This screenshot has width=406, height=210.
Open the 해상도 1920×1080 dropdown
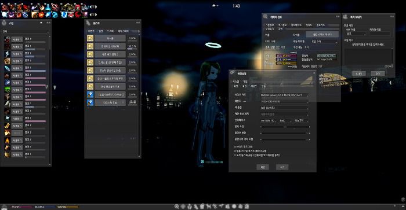pyautogui.click(x=284, y=101)
